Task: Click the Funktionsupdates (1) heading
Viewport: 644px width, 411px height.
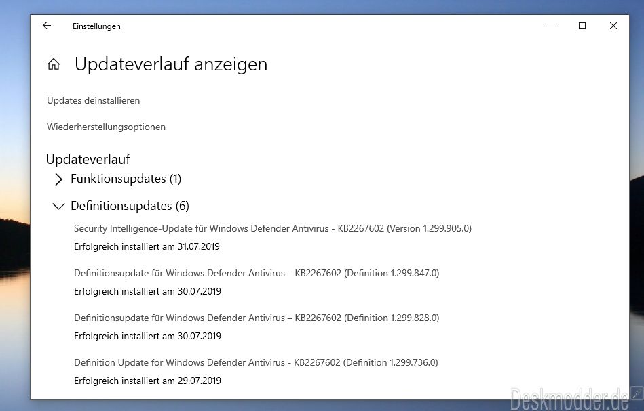Action: point(126,179)
